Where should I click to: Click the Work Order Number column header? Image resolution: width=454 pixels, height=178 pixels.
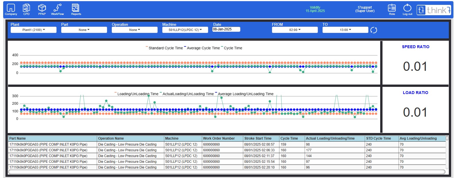point(223,138)
